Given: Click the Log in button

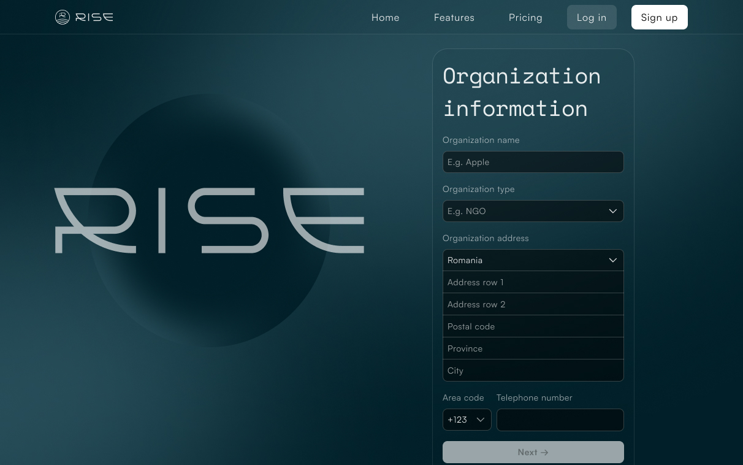Looking at the screenshot, I should pos(591,17).
